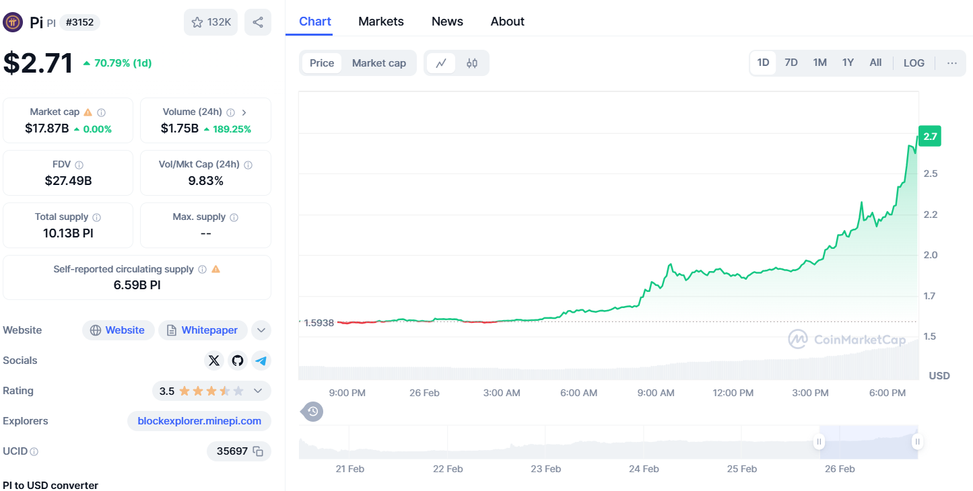Switch to the Markets tab
The width and height of the screenshot is (973, 491).
[x=381, y=22]
